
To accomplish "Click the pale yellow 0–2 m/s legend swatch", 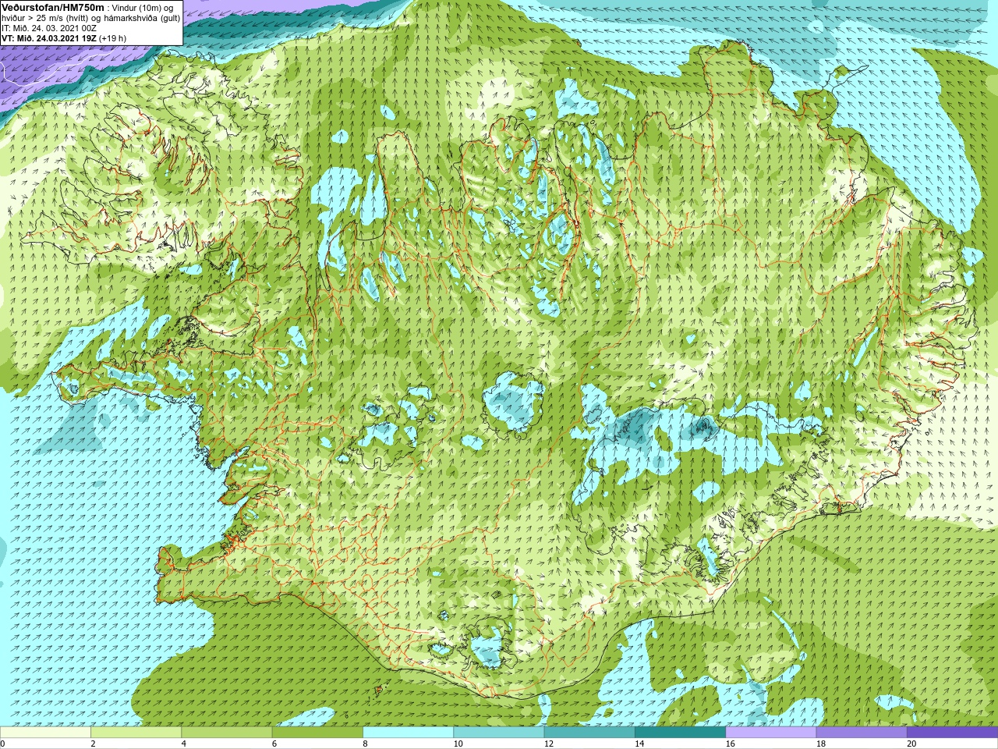I will pyautogui.click(x=45, y=733).
